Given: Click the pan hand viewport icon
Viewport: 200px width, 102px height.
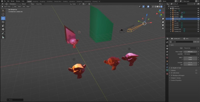Looking at the screenshot, I should tap(163, 22).
